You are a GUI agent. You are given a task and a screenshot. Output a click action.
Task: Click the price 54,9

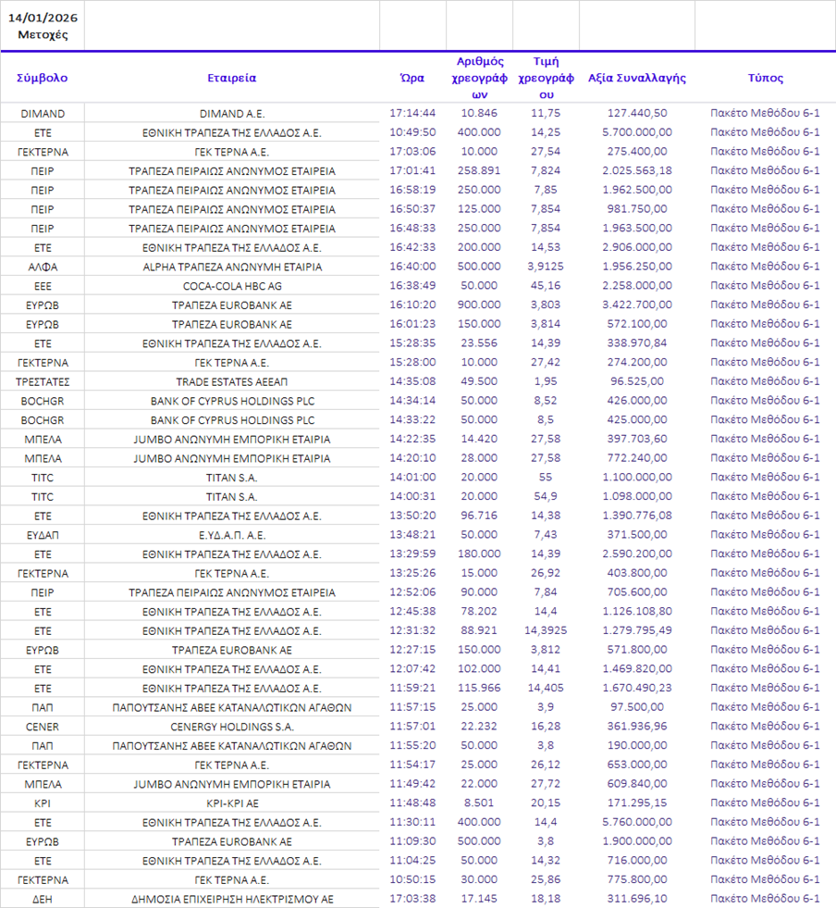click(x=546, y=495)
